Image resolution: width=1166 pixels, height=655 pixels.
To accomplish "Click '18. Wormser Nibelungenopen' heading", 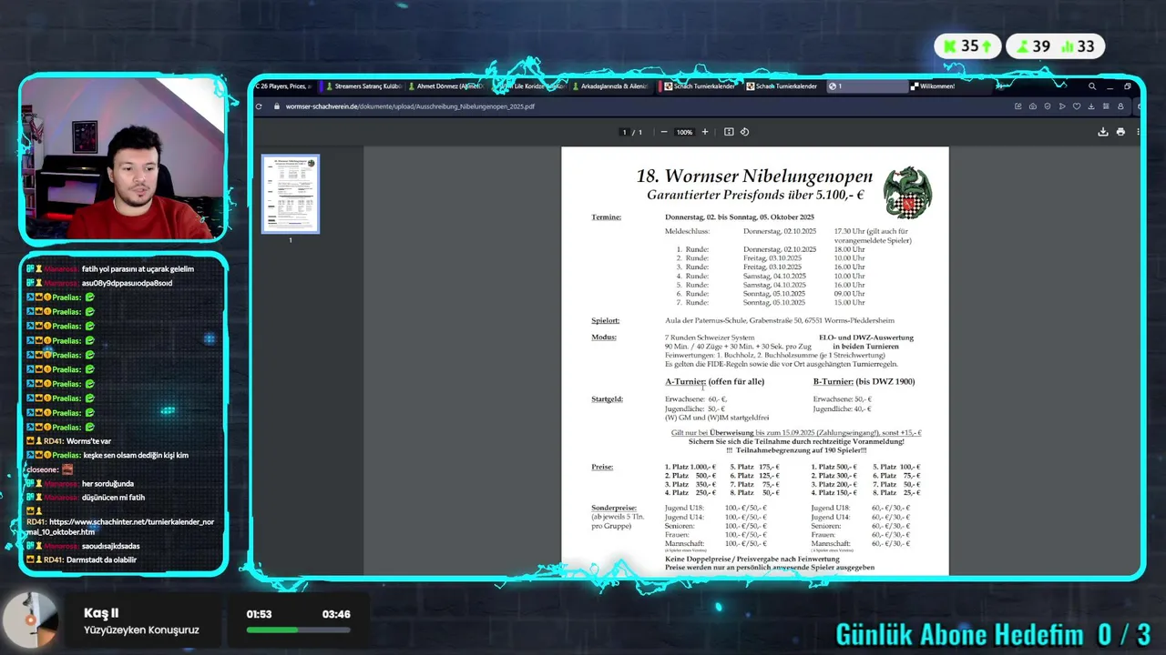I will (754, 176).
